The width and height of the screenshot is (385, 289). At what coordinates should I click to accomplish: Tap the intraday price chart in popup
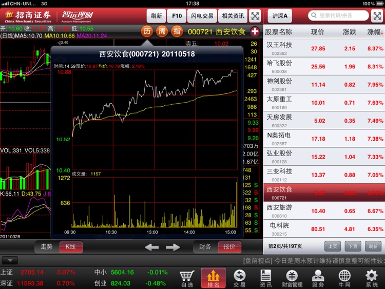[155, 120]
